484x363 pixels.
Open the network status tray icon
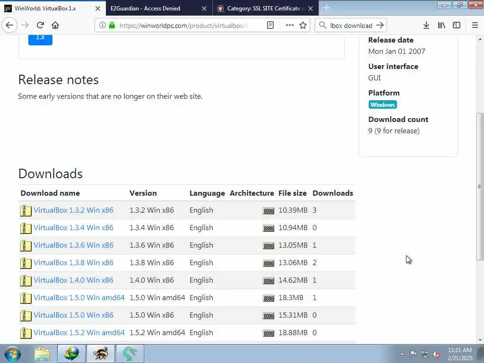coord(425,354)
